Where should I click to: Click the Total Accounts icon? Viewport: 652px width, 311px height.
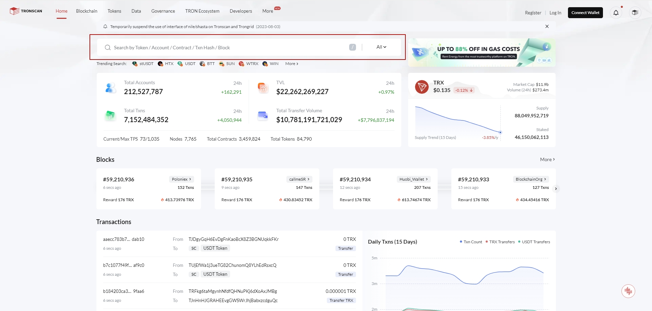pos(110,88)
